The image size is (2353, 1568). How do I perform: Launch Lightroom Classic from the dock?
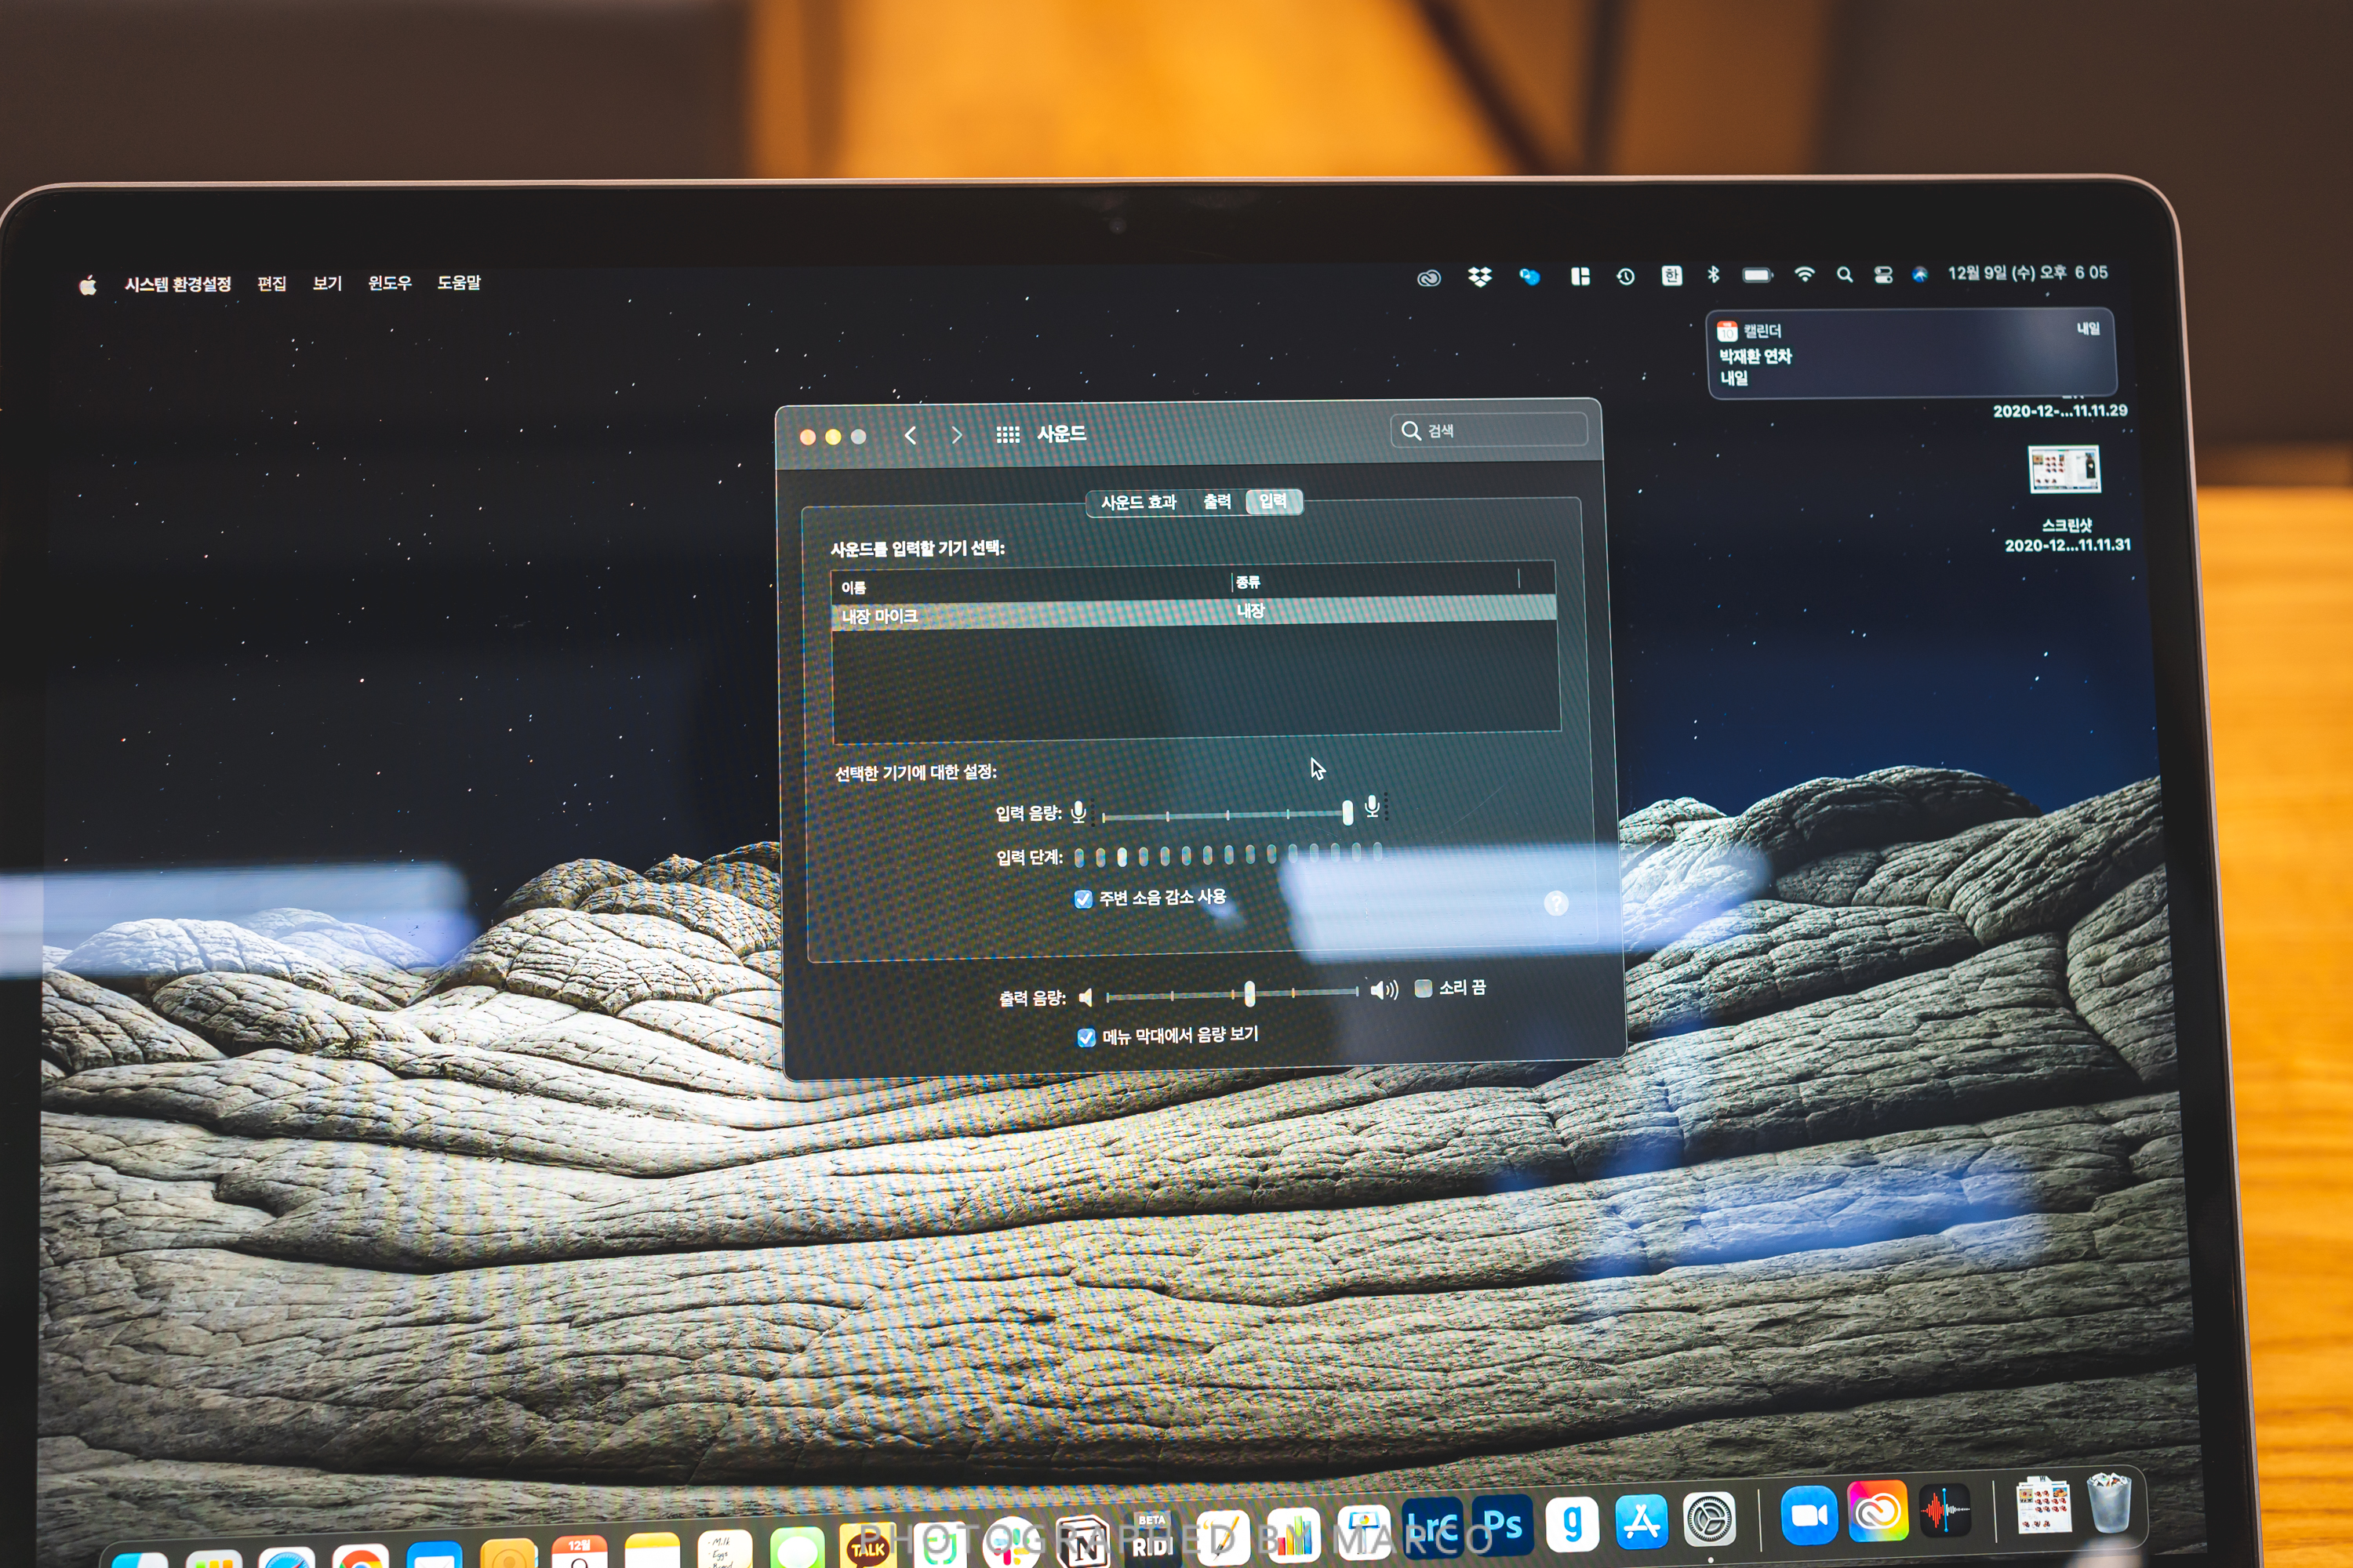1433,1528
